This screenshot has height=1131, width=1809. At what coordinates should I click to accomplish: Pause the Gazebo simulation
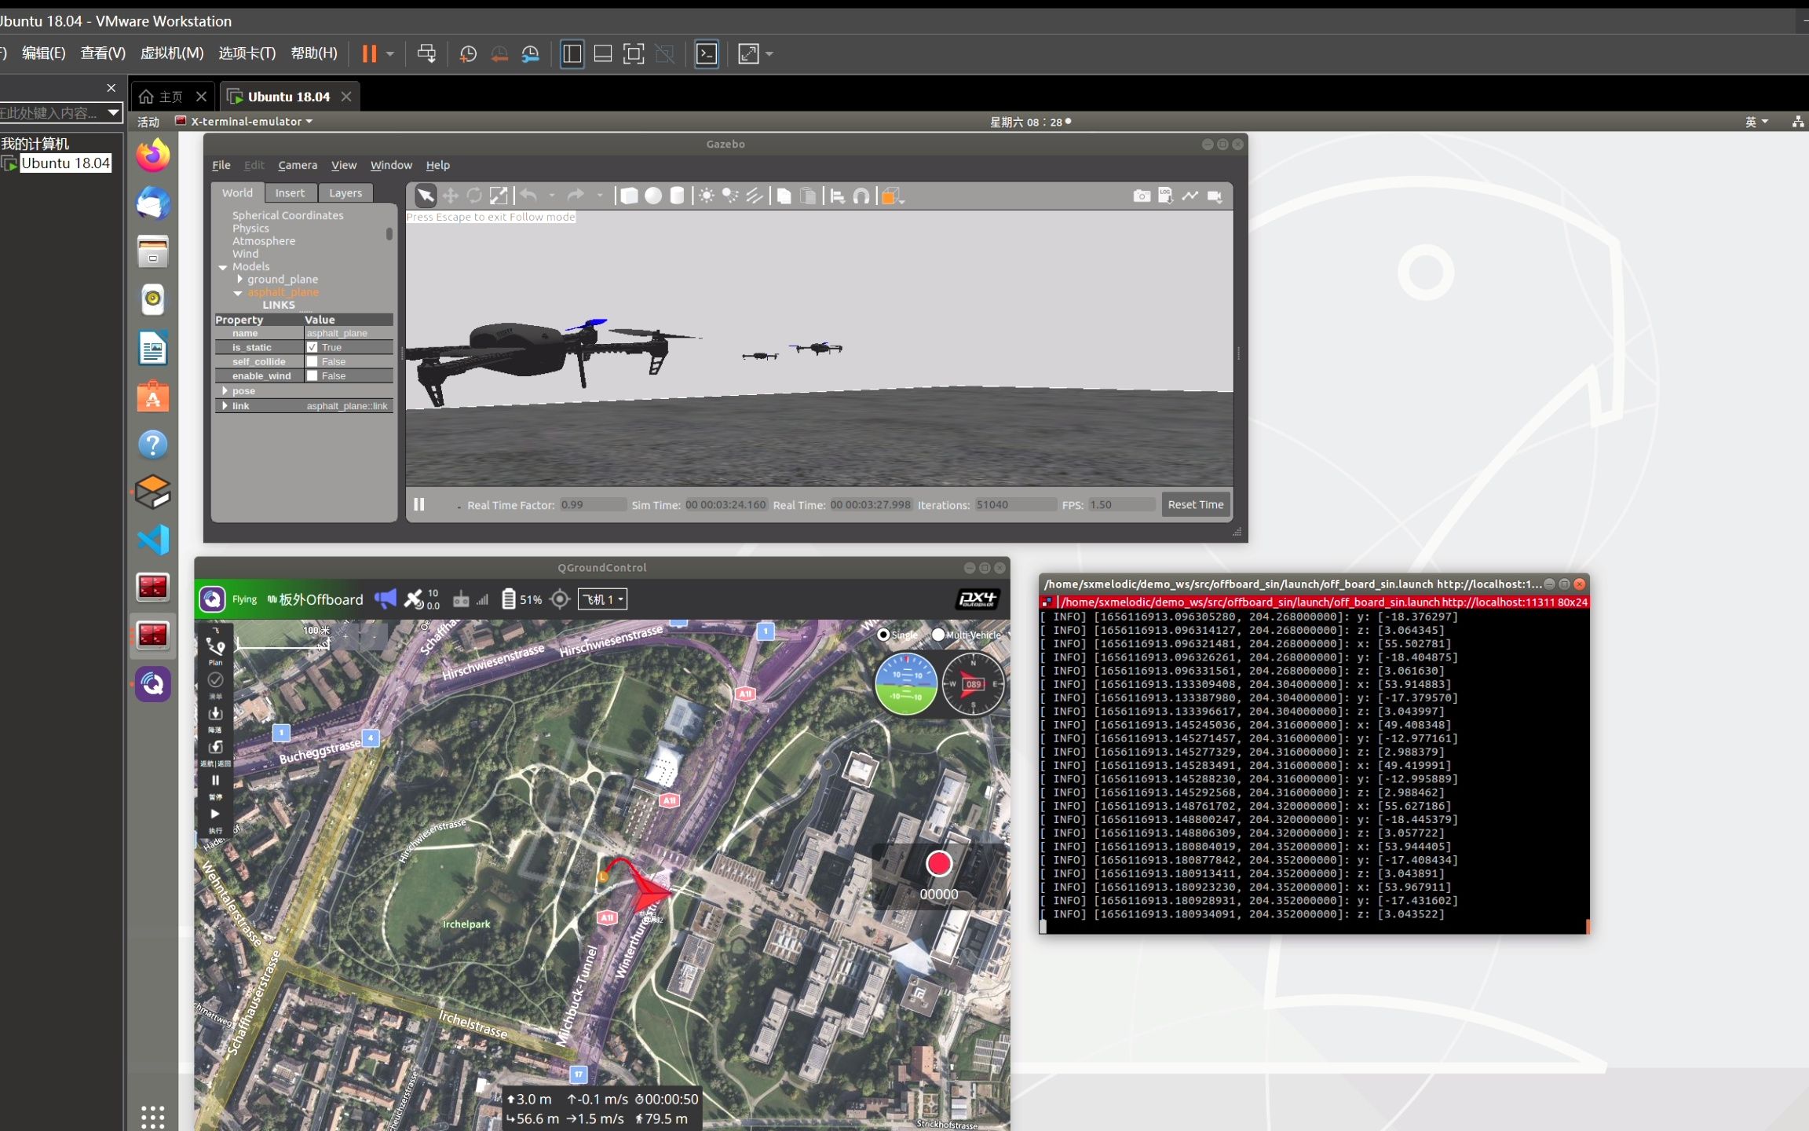click(419, 504)
